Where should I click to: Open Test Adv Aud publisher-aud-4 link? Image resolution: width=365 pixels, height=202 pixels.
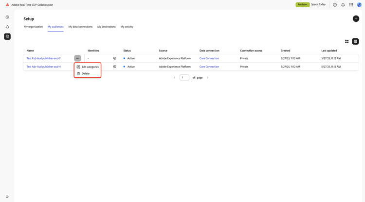[43, 67]
